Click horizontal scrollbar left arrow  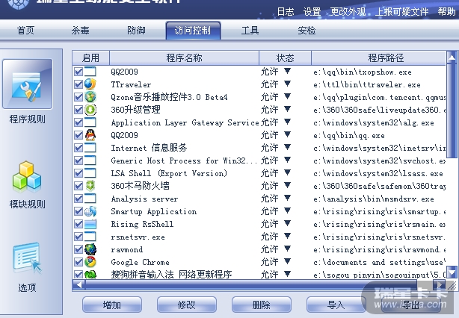[x=78, y=284]
